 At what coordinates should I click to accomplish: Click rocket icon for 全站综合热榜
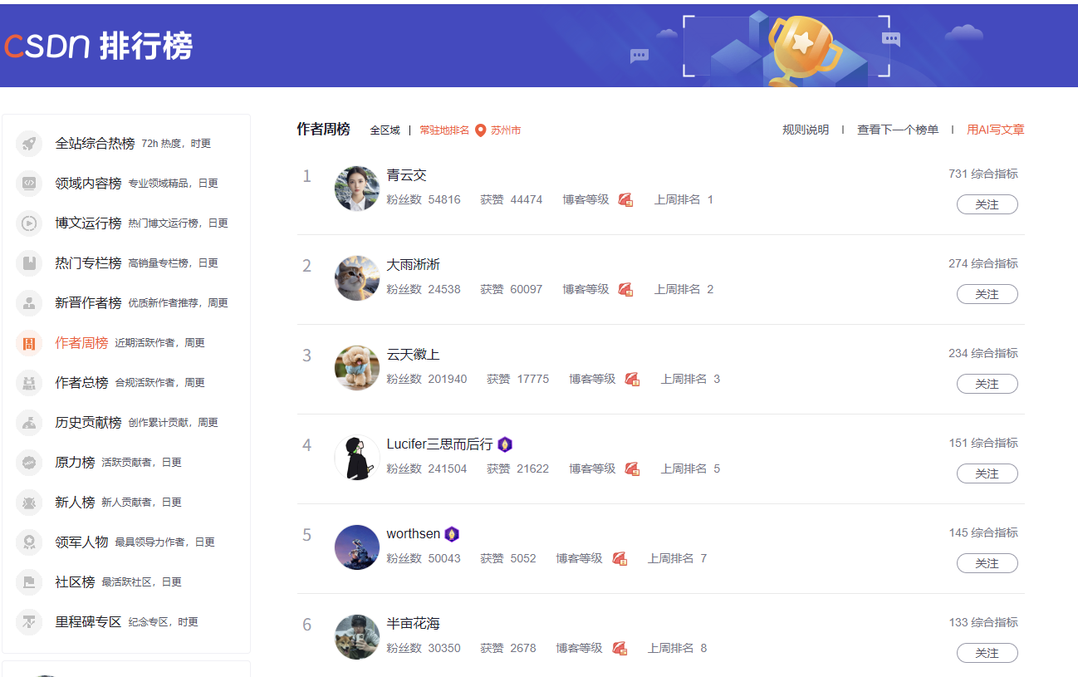(x=29, y=144)
